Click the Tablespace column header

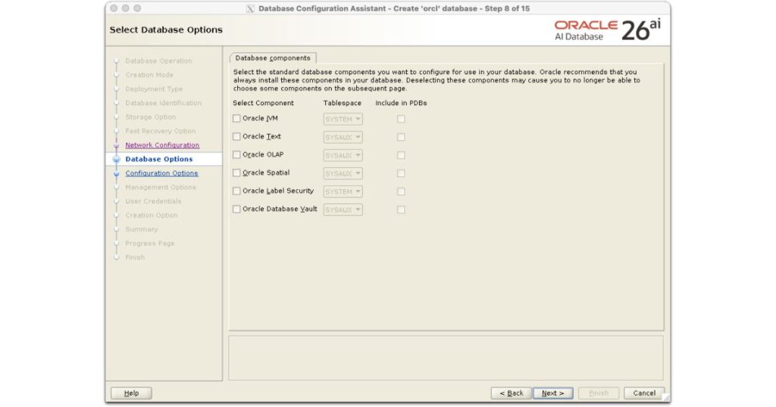[x=342, y=103]
